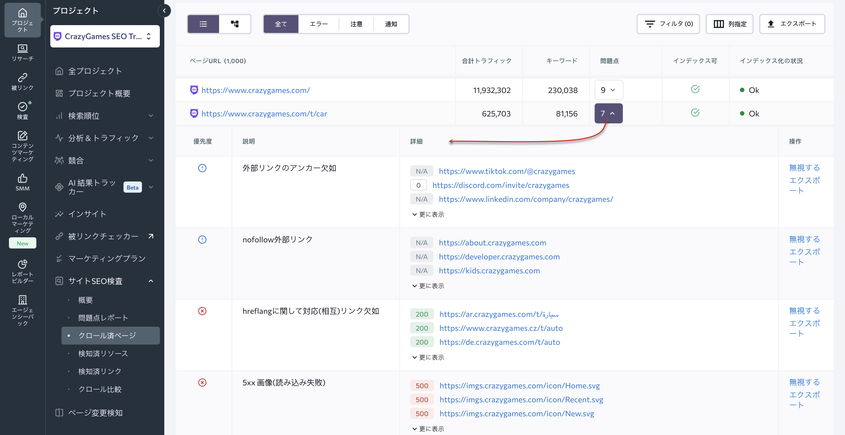
Task: Click the info priority icon for nofollow外部リンク
Action: (202, 240)
